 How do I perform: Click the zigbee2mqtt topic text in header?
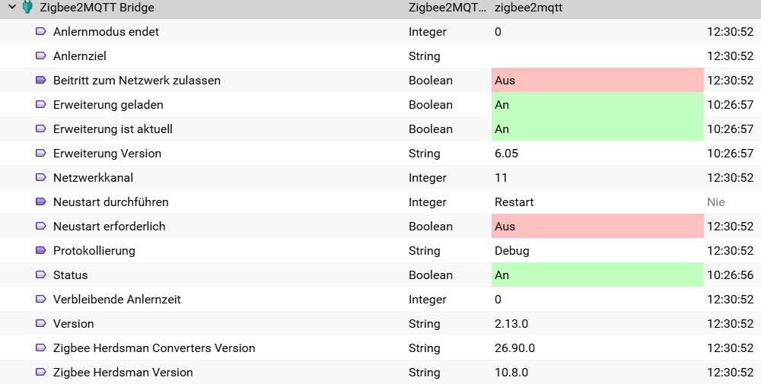[x=529, y=8]
